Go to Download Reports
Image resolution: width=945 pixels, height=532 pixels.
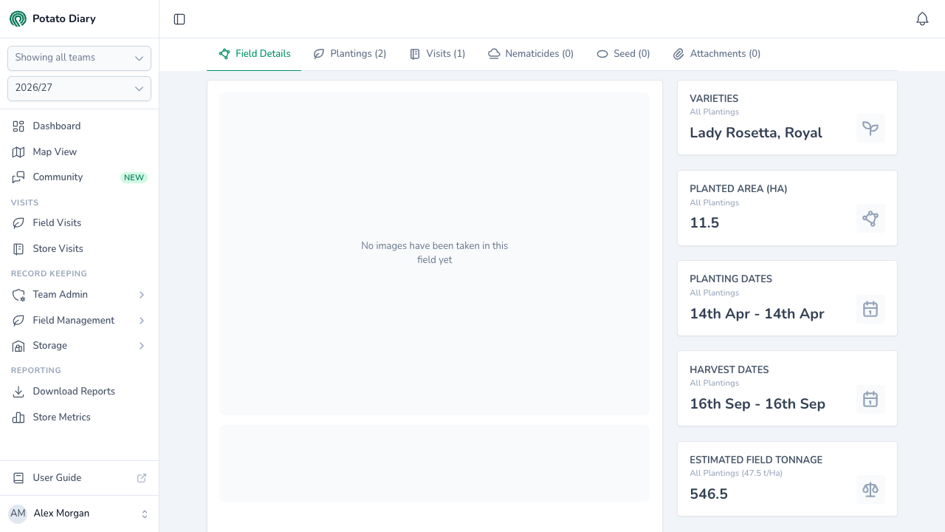coord(79,392)
